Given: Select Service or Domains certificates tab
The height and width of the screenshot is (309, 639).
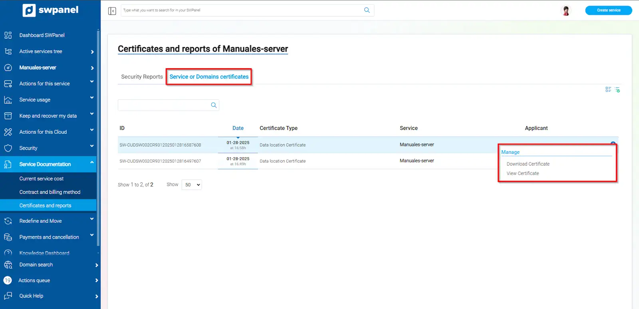Looking at the screenshot, I should (209, 77).
